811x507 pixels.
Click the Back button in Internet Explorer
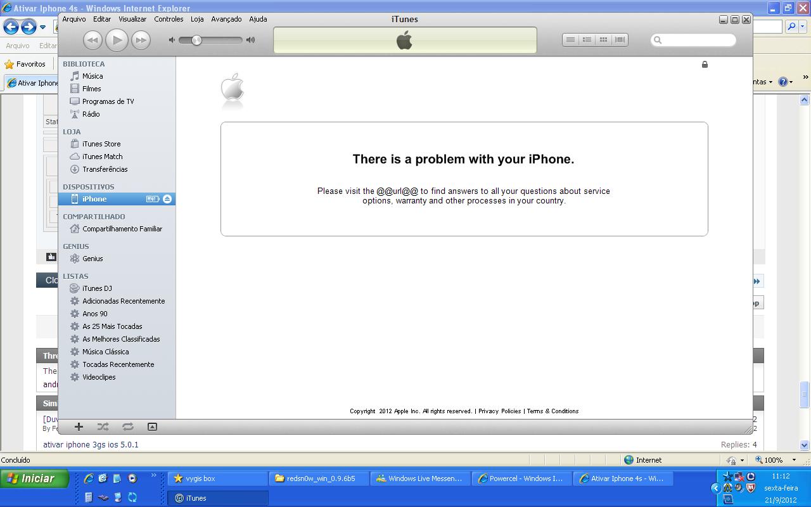pyautogui.click(x=11, y=27)
